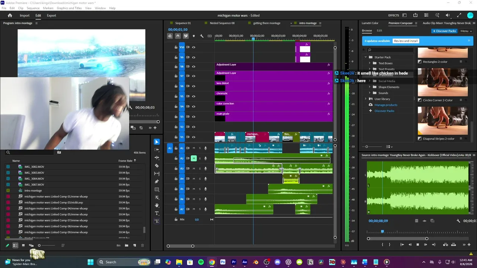Screen dimensions: 477x268
Task: Toggle insert as nests or individual clips
Action: [x=170, y=36]
